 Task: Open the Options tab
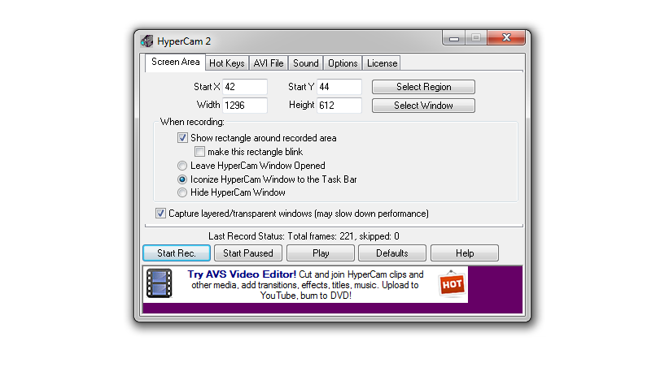coord(343,63)
